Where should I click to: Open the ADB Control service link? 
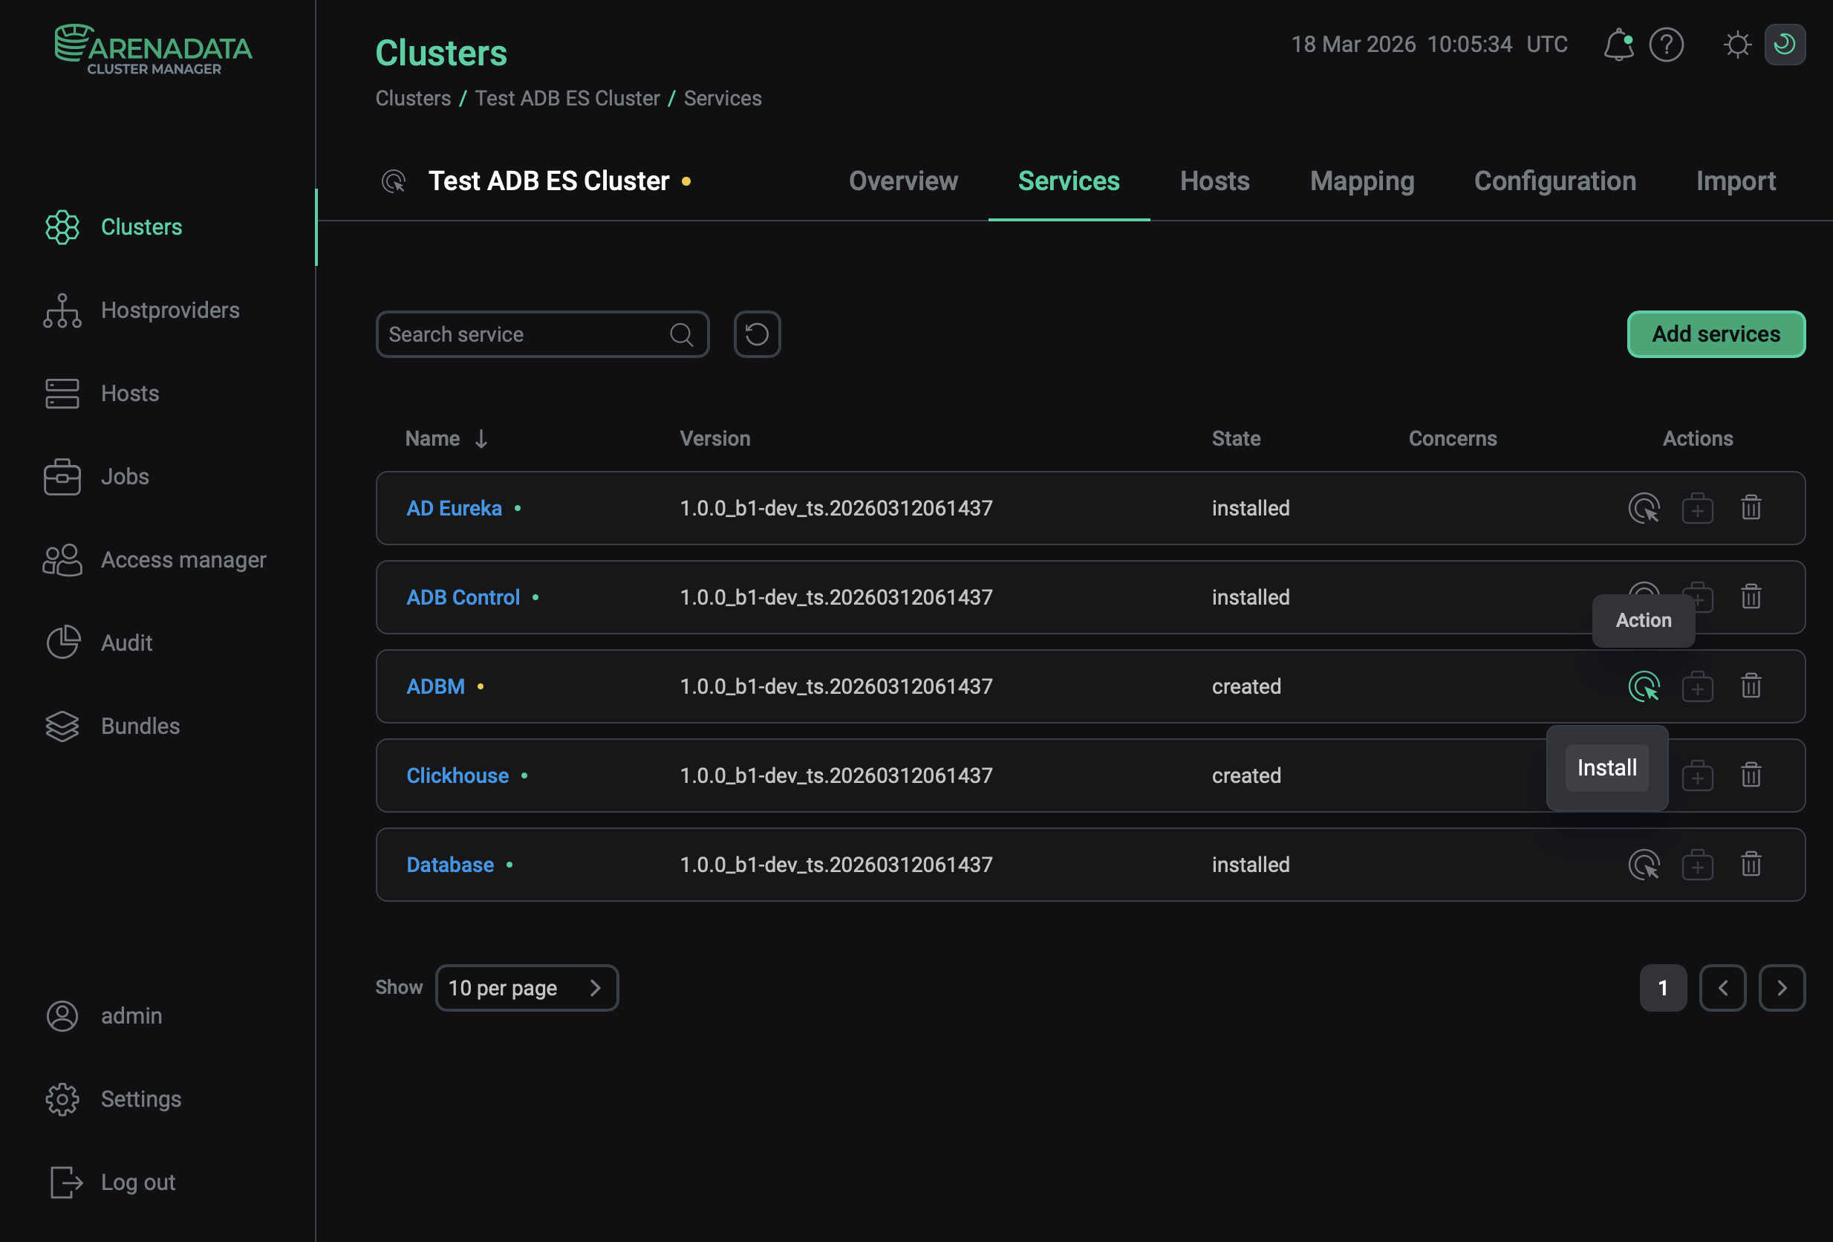[x=463, y=597]
